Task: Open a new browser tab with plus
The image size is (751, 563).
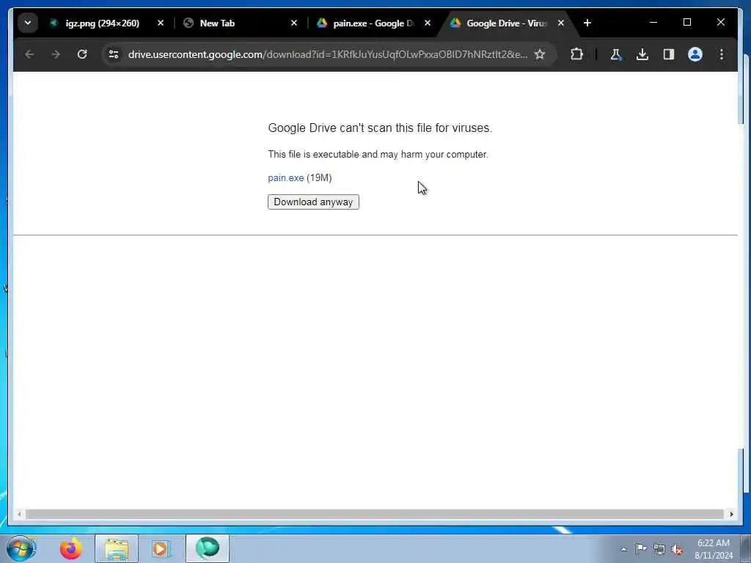Action: tap(587, 23)
